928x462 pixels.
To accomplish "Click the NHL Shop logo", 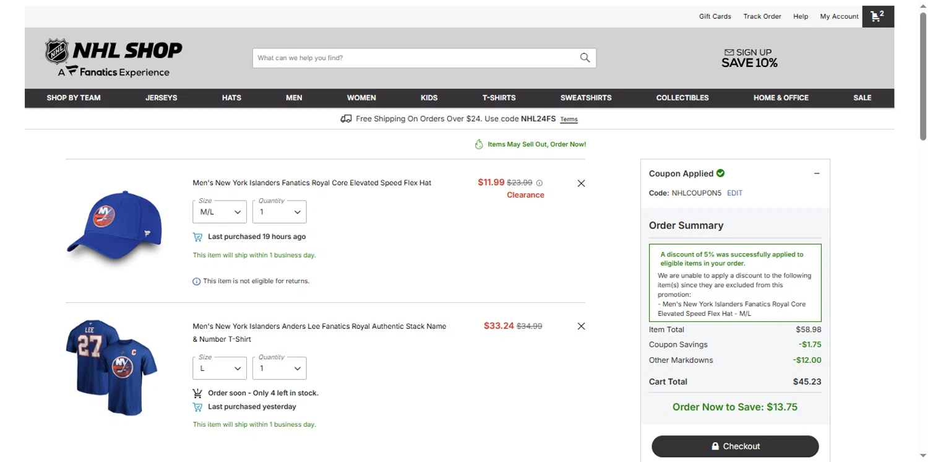I will 114,59.
